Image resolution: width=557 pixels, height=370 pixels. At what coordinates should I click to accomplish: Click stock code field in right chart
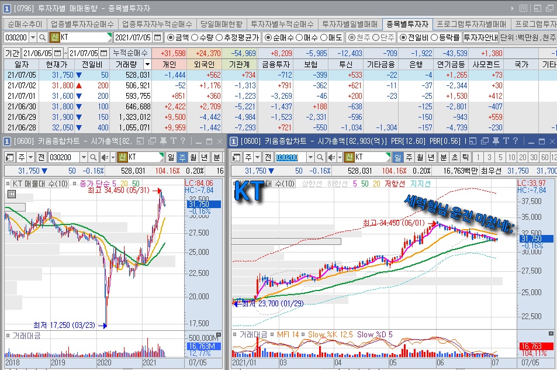pos(290,157)
